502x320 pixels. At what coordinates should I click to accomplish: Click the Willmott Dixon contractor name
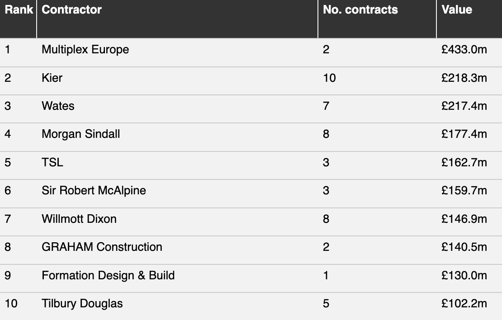(x=79, y=219)
